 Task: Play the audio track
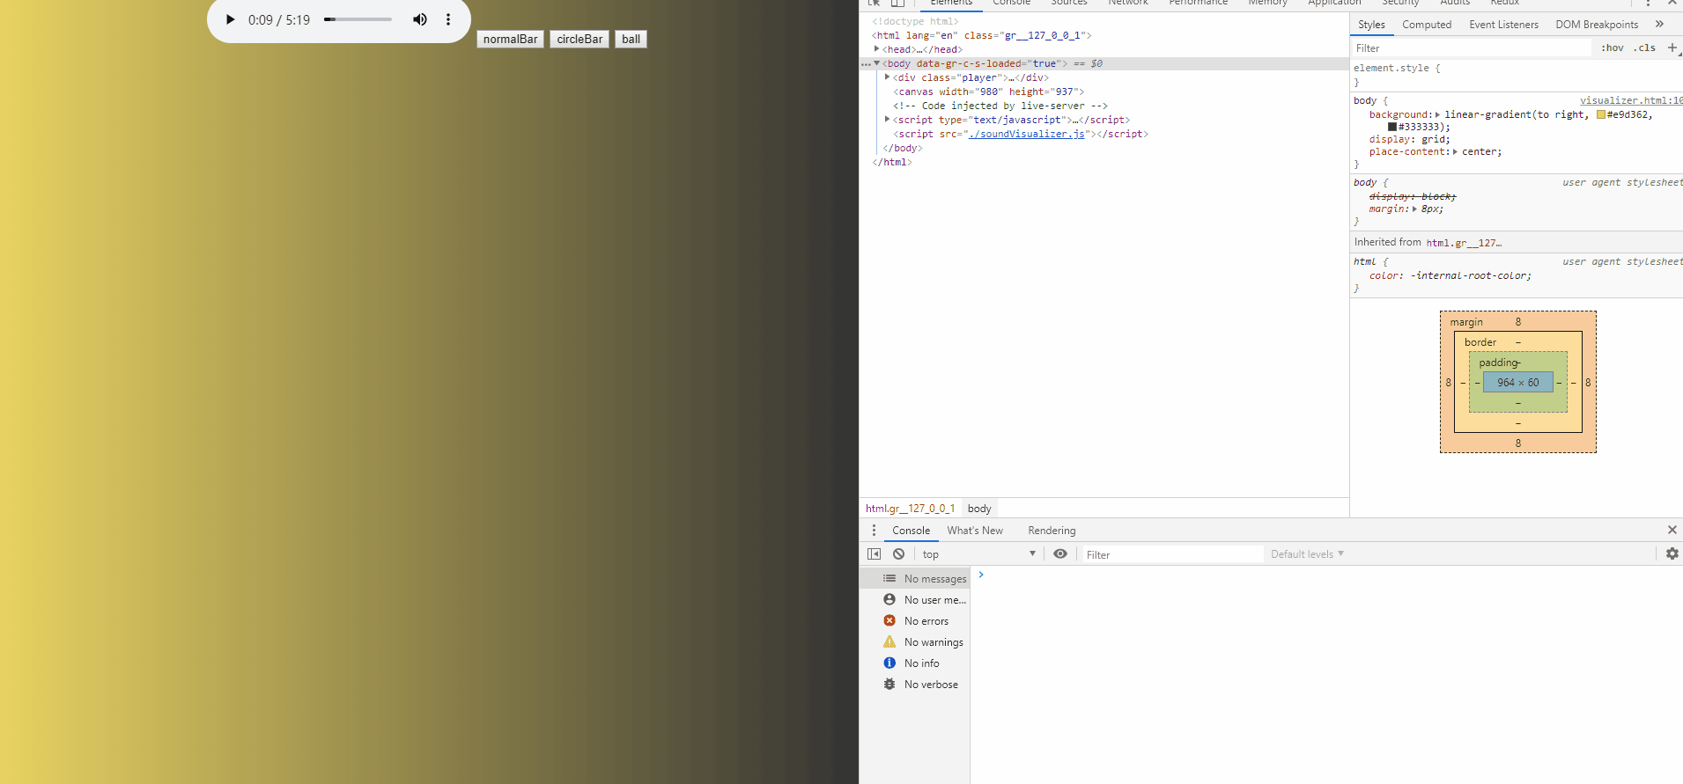pyautogui.click(x=230, y=19)
